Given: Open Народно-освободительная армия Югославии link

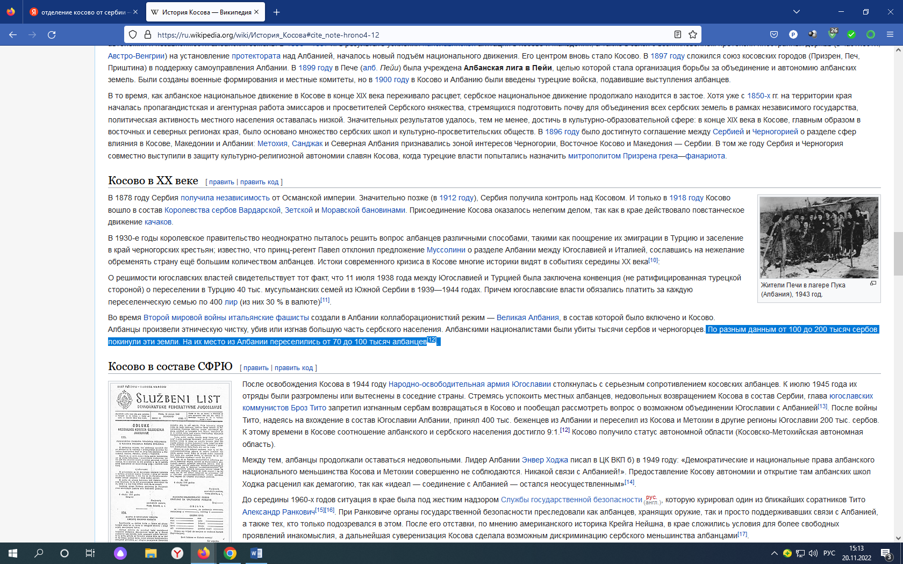Looking at the screenshot, I should pos(470,384).
